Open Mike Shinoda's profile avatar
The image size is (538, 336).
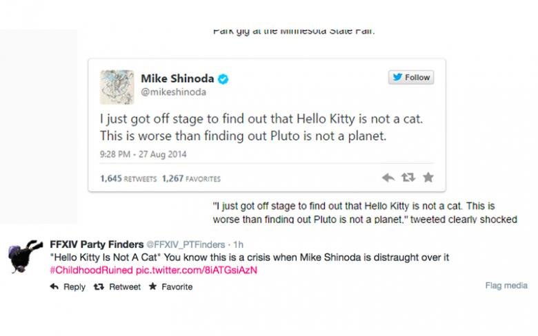117,87
